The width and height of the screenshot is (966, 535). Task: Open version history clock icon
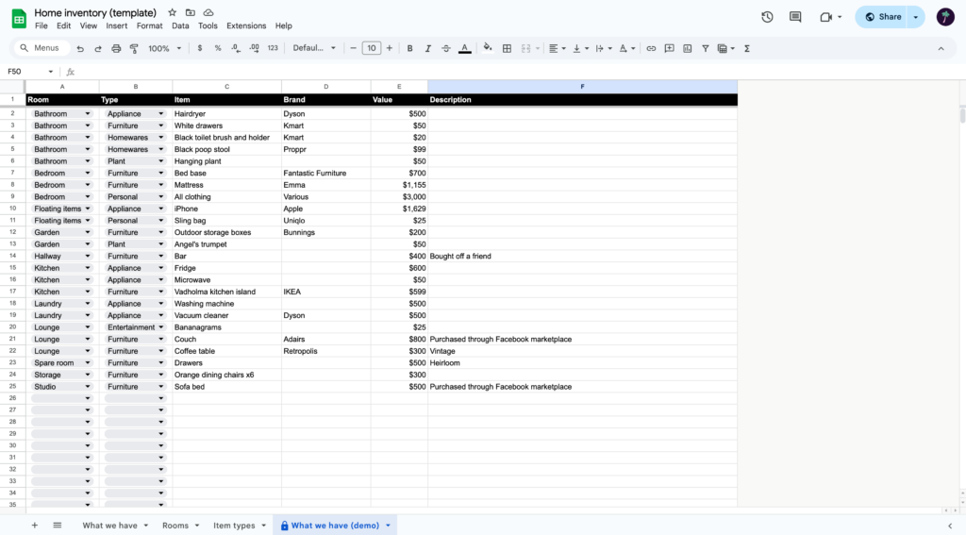767,17
